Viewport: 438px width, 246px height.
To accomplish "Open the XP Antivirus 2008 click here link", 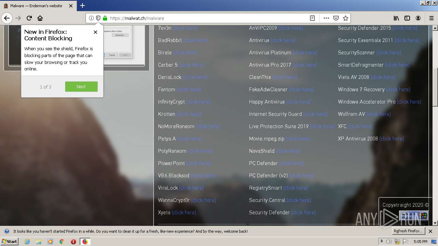I will 392,139.
